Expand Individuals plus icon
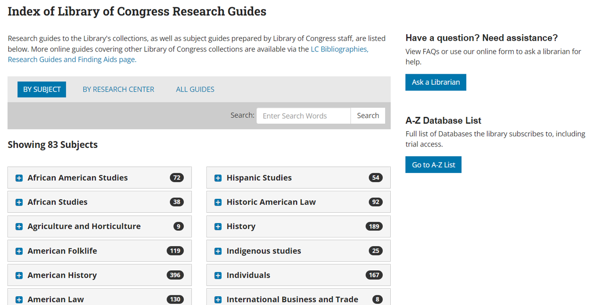 click(x=218, y=275)
